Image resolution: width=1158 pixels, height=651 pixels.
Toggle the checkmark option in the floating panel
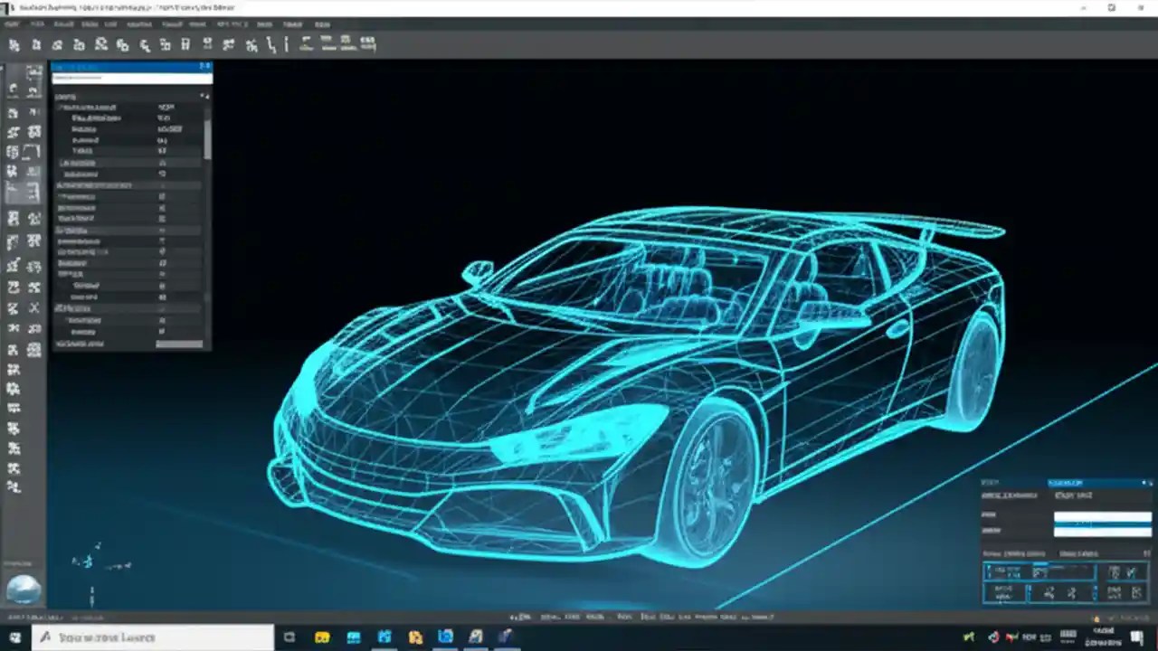coord(1131,572)
